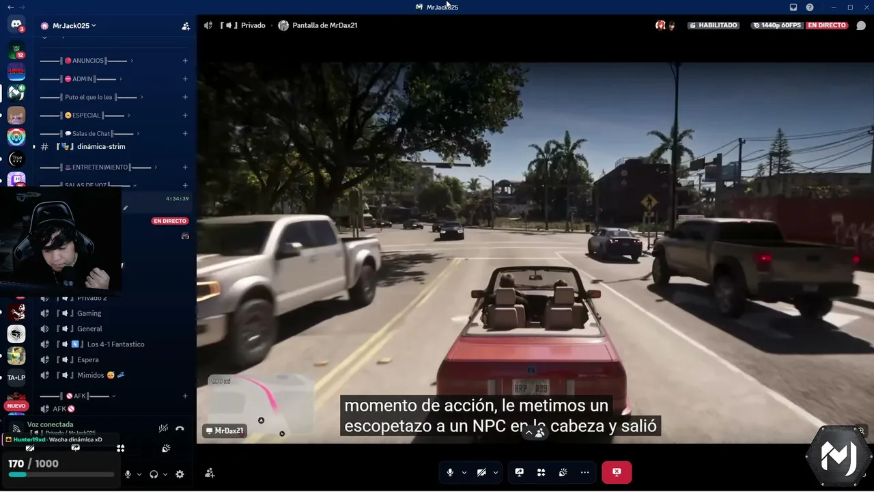
Task: Open the purple Twitch server icon
Action: click(x=16, y=179)
